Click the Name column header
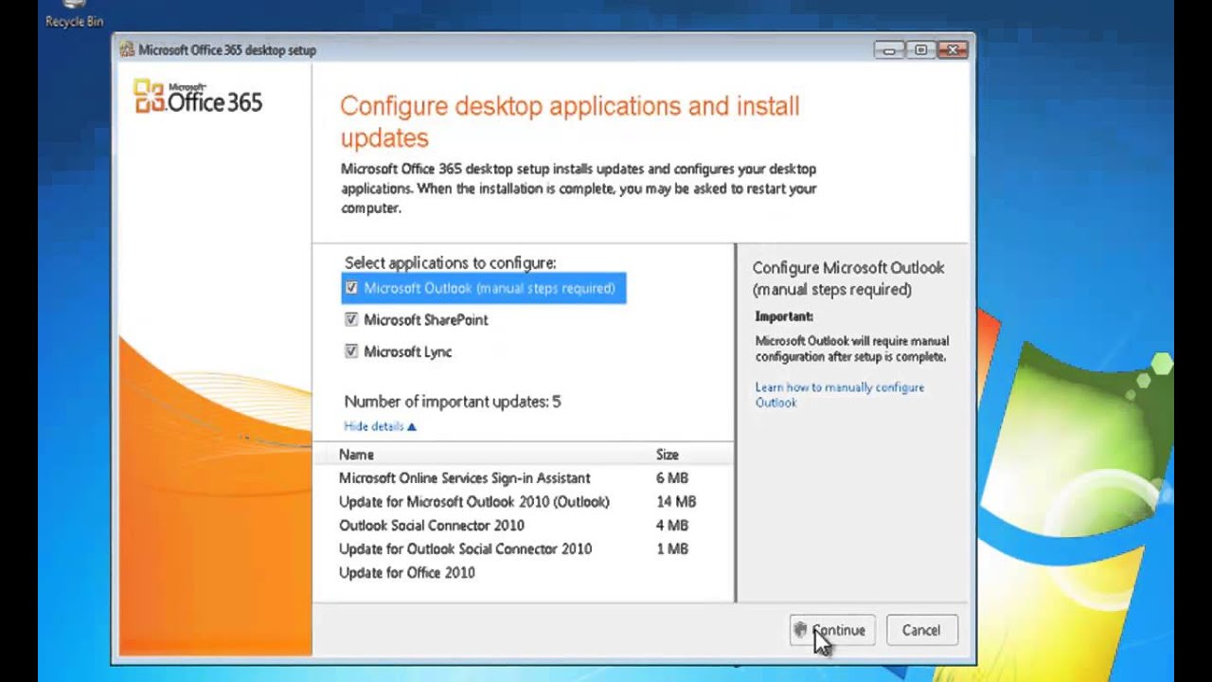Viewport: 1212px width, 682px height. (x=357, y=455)
